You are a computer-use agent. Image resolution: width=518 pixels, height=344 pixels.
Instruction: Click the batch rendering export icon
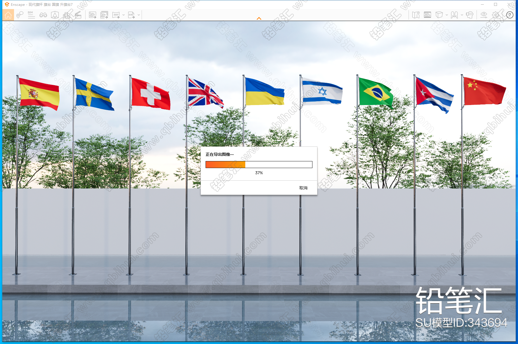pyautogui.click(x=104, y=15)
